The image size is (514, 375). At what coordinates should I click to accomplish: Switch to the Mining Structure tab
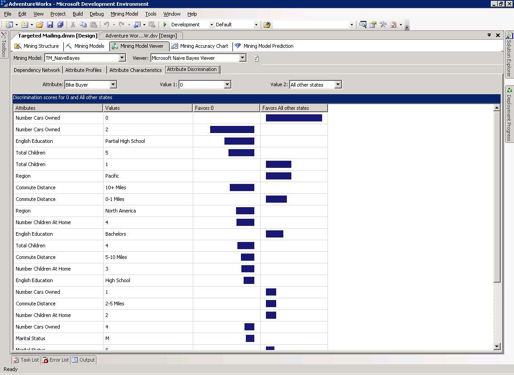(x=37, y=46)
